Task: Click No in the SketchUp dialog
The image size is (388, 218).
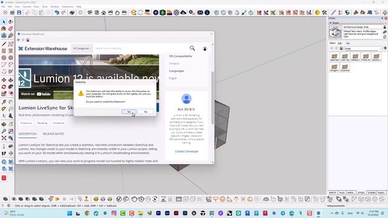Action: click(x=145, y=111)
